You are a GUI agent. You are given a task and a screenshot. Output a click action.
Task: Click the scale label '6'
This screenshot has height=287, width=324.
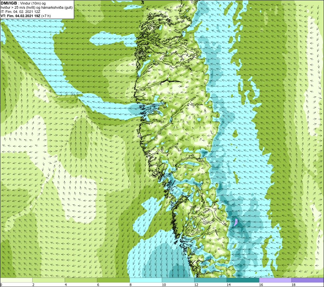(98, 285)
